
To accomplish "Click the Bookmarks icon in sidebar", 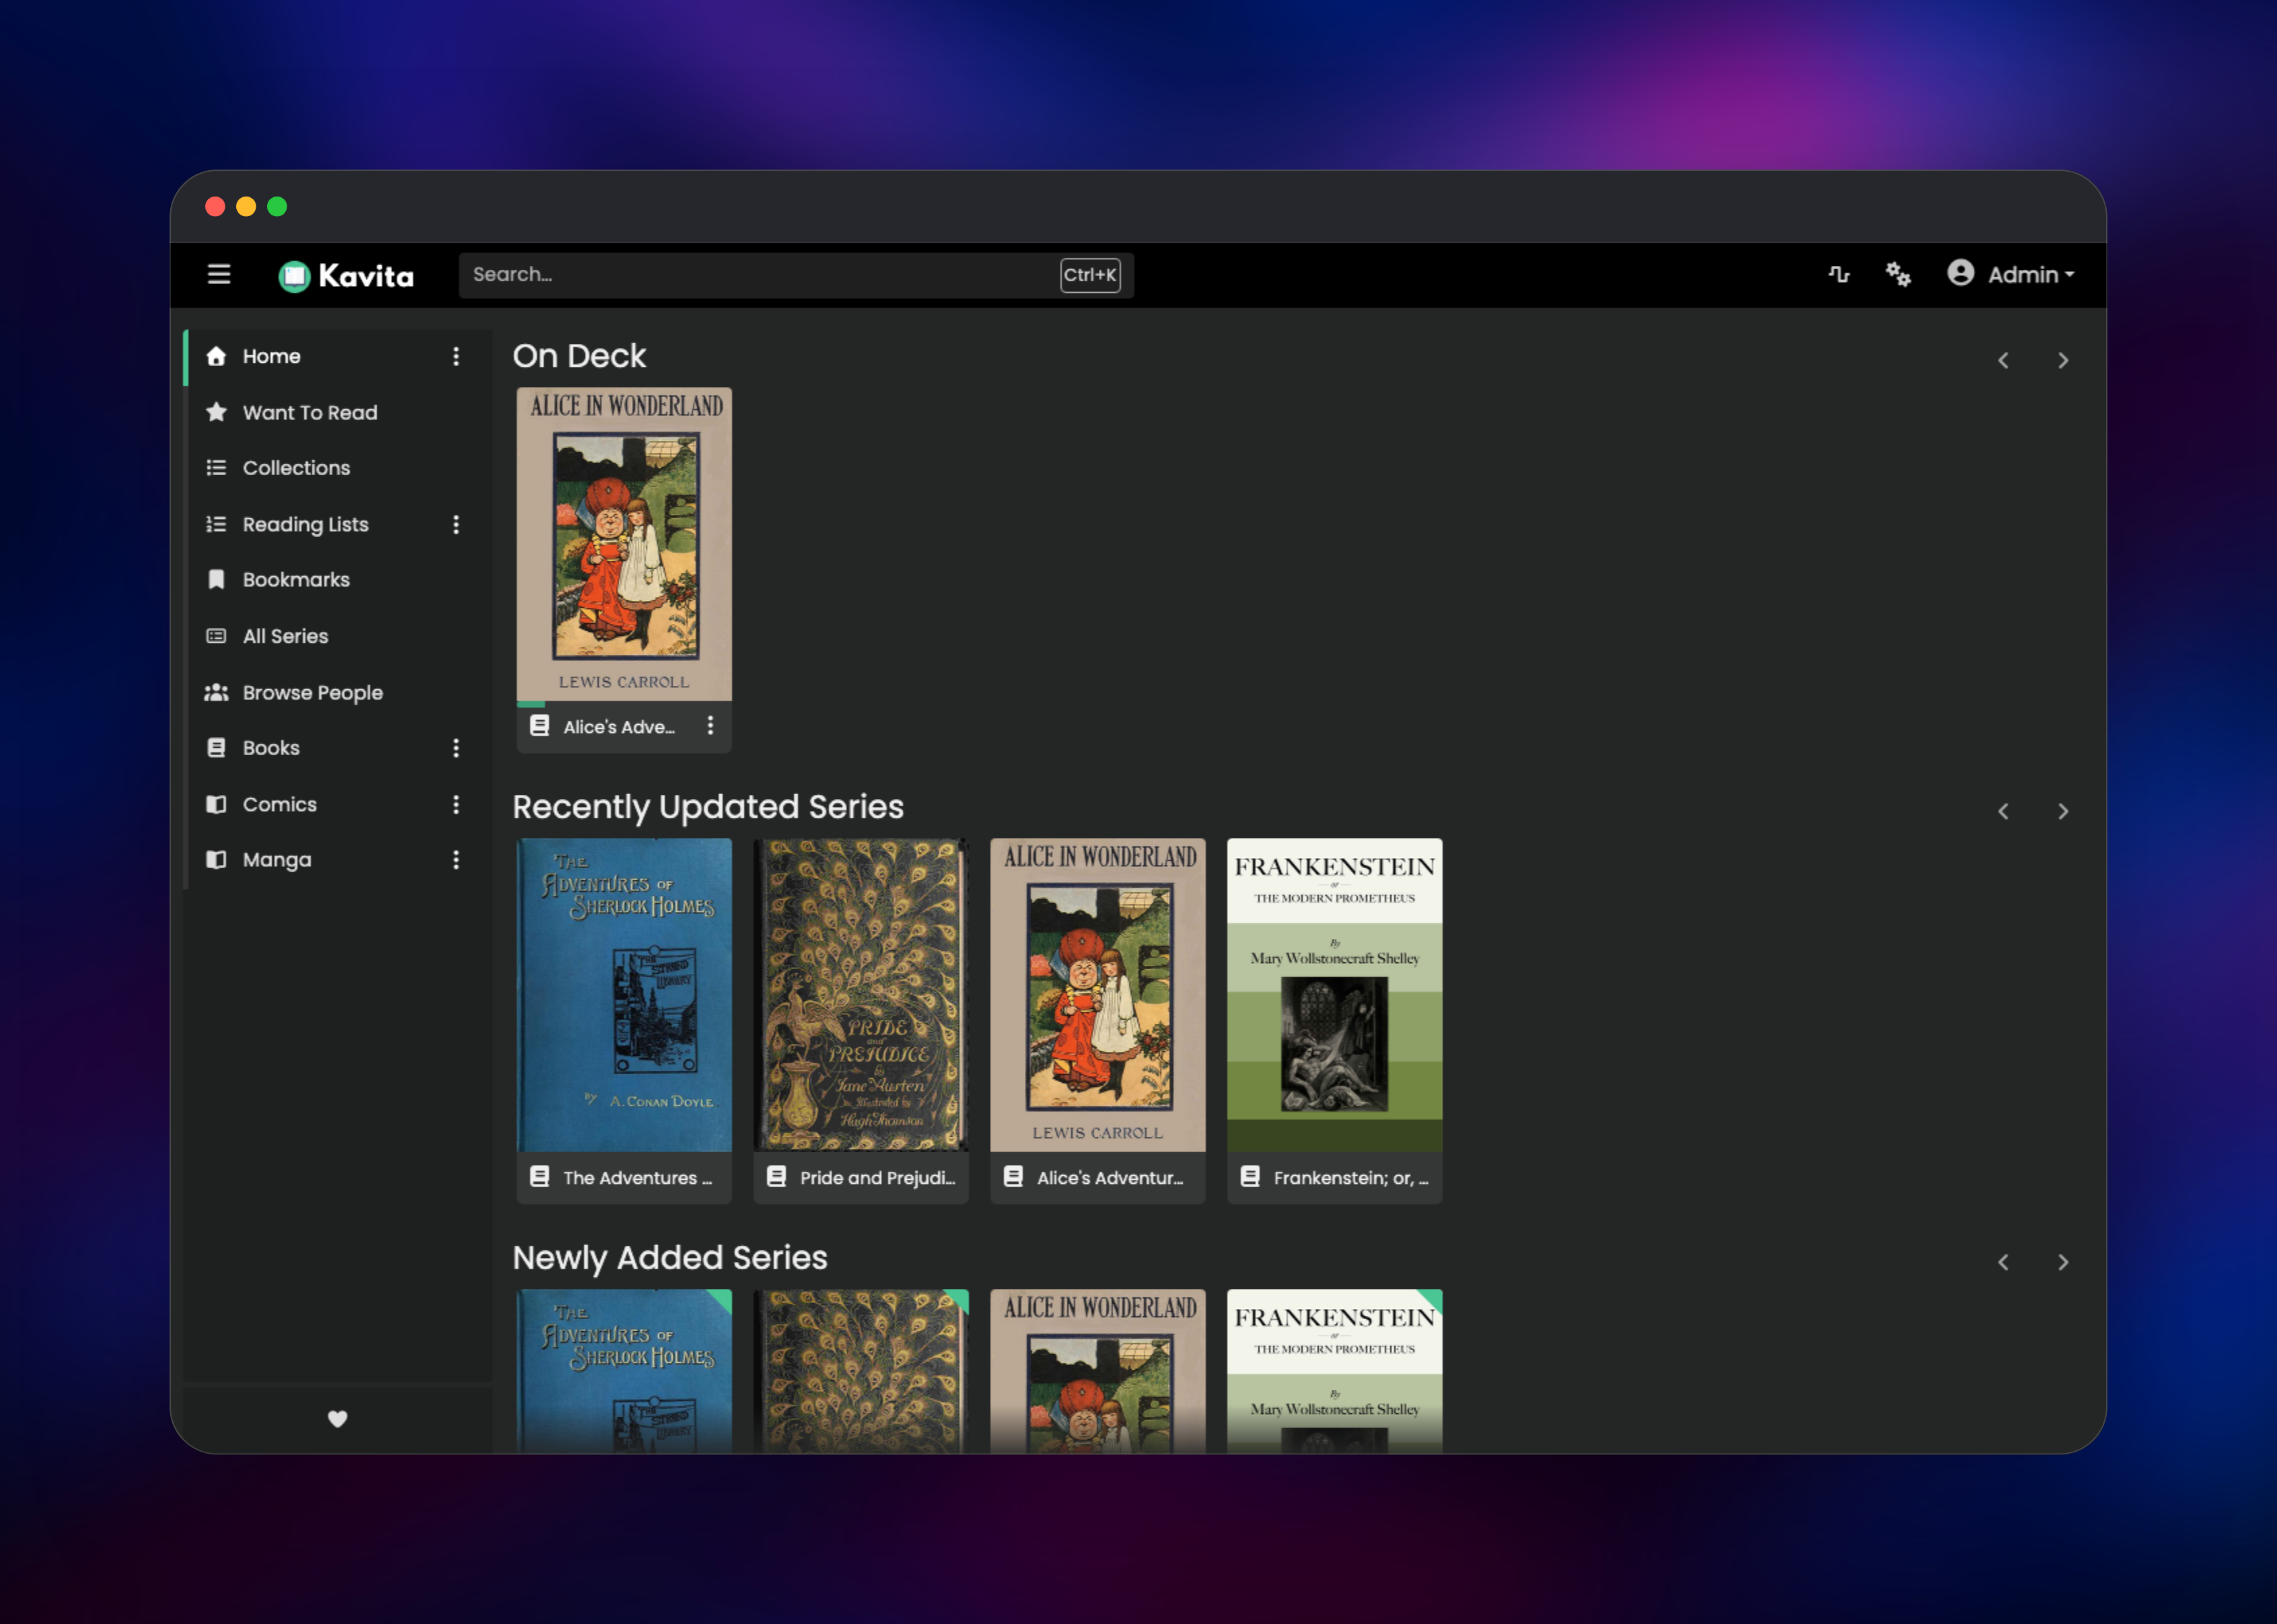I will 216,580.
